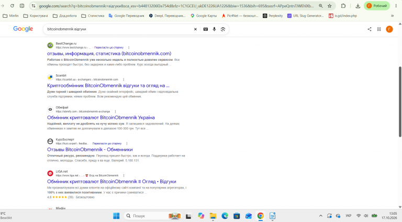Image resolution: width=402 pixels, height=222 pixels.
Task: Open the Google Карты bookmark
Action: click(x=204, y=16)
